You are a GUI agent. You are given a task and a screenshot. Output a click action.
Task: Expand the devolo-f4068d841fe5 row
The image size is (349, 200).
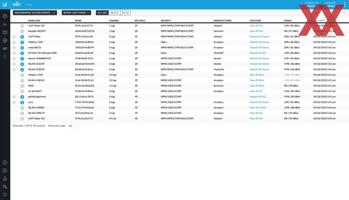[14, 58]
